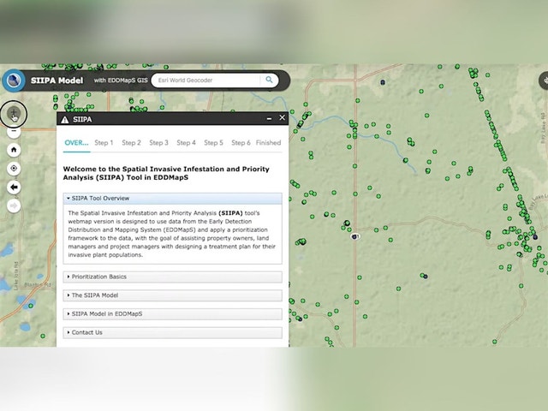Open the EDDMapS app logo icon
The height and width of the screenshot is (411, 548).
pos(14,80)
